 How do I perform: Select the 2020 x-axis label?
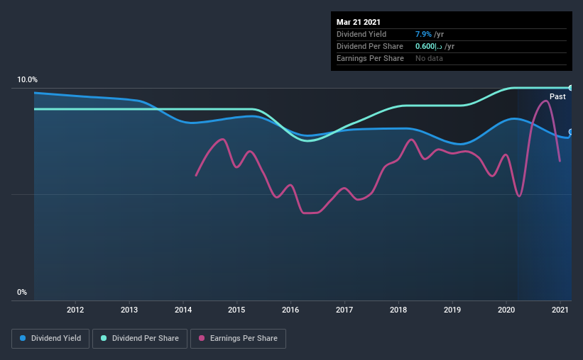[506, 310]
